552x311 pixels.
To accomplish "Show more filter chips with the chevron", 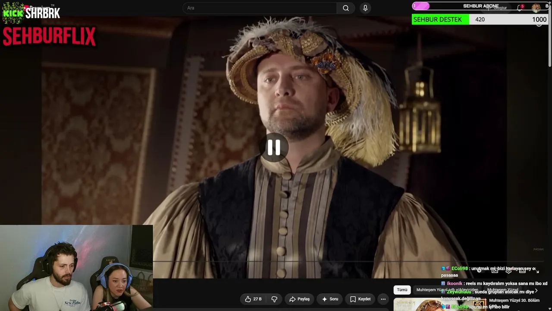I will pos(536,291).
